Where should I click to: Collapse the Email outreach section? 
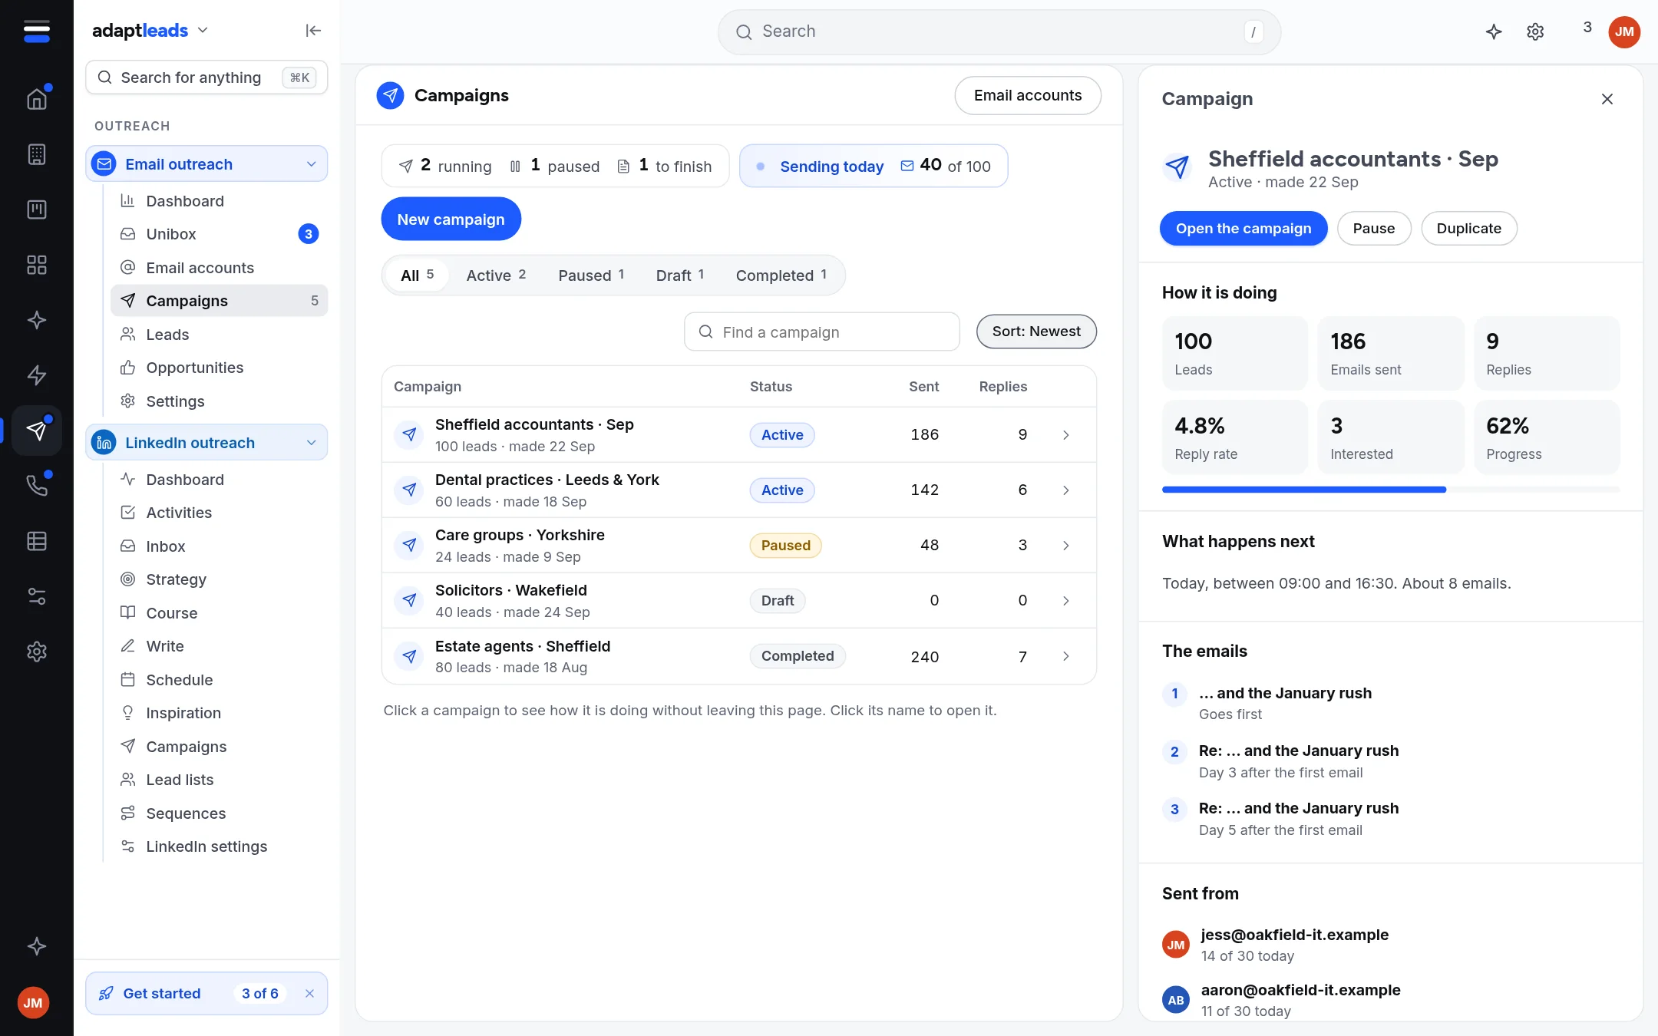tap(311, 164)
